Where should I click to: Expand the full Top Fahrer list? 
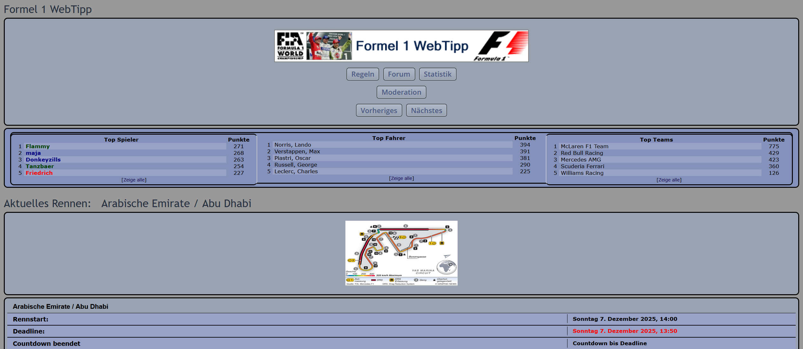[401, 178]
